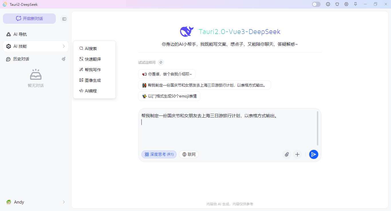The width and height of the screenshot is (391, 211).
Task: Clear history with the broom icon
Action: [x=64, y=59]
